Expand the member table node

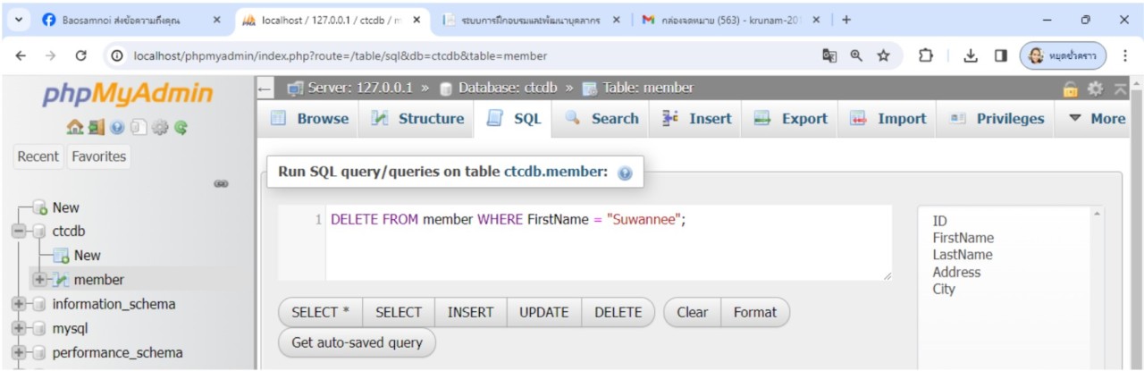(39, 280)
